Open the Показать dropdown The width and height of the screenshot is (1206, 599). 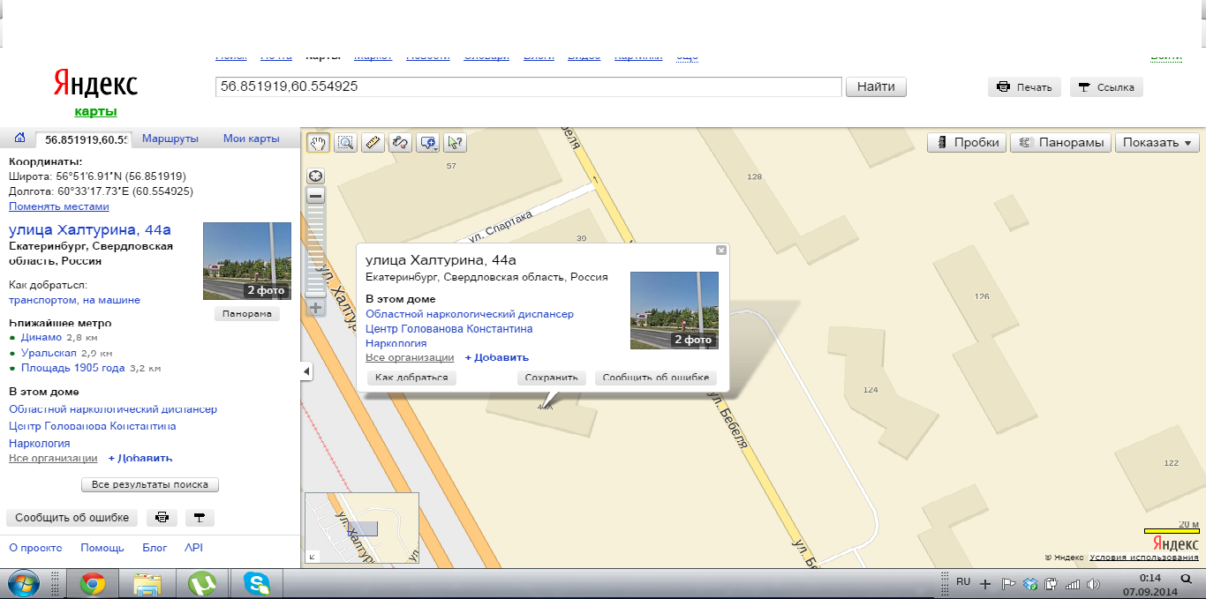click(x=1157, y=142)
